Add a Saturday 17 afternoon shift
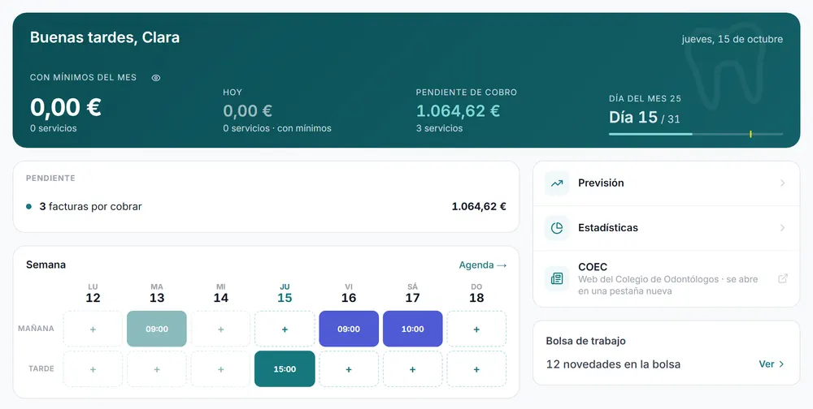Screen dimensions: 813x409 (x=413, y=369)
